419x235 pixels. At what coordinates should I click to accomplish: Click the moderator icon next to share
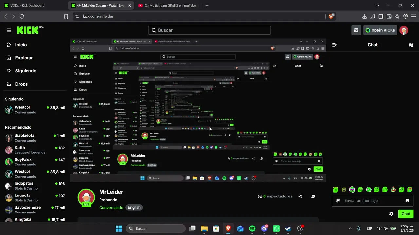tap(313, 196)
